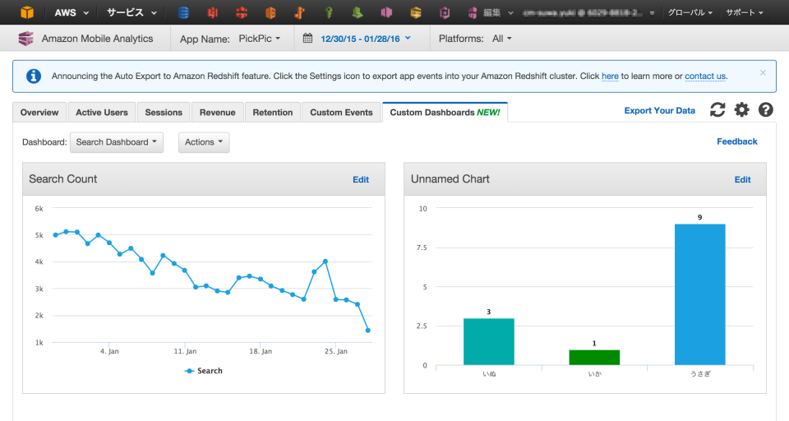Click the blue うさぎ bar
This screenshot has width=789, height=421.
point(700,294)
